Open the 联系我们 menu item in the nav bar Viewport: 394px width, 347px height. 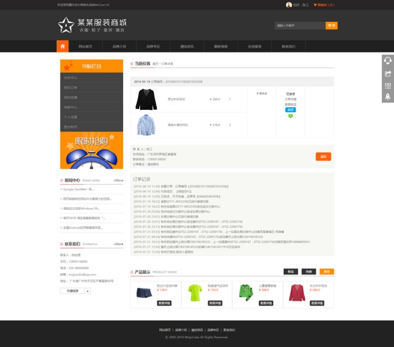click(289, 46)
